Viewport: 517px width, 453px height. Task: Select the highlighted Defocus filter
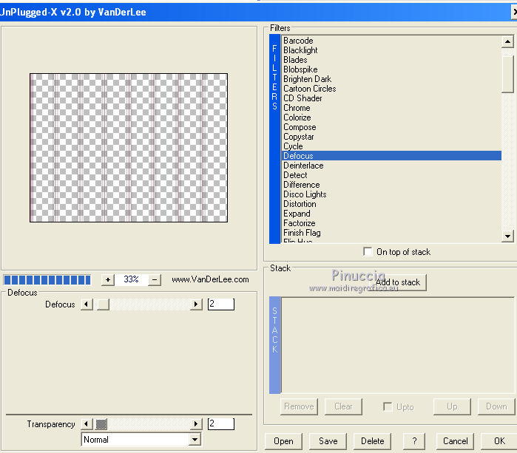pyautogui.click(x=392, y=156)
